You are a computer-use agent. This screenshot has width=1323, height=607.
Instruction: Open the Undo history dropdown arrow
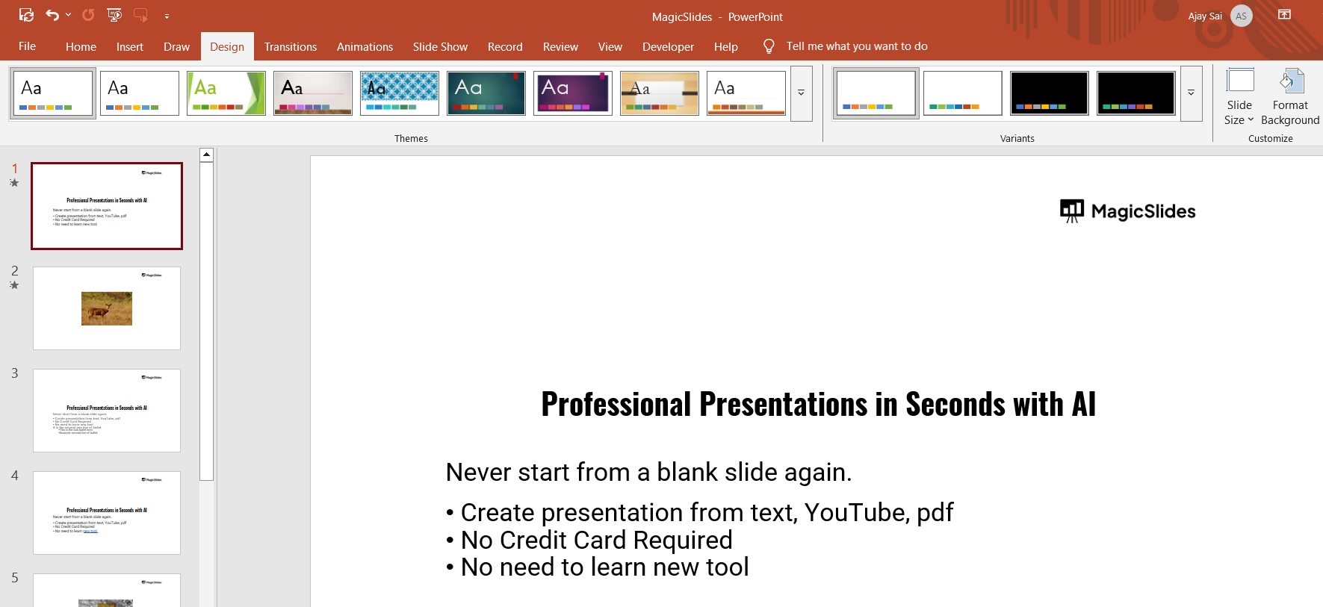click(x=69, y=15)
